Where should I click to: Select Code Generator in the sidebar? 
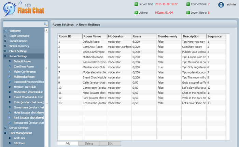pyautogui.click(x=19, y=36)
